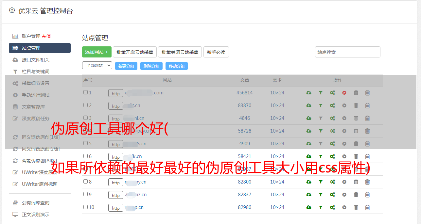This screenshot has width=421, height=224.
Task: Tick the checkbox for site 6
Action: [x=85, y=156]
